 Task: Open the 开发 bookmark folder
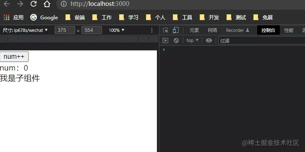(x=209, y=18)
